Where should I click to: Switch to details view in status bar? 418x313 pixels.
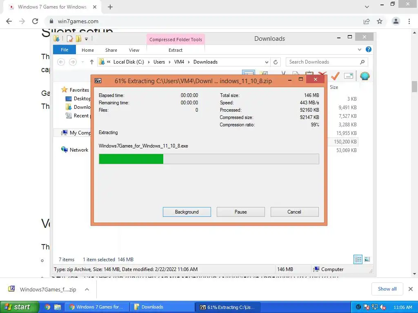(358, 259)
